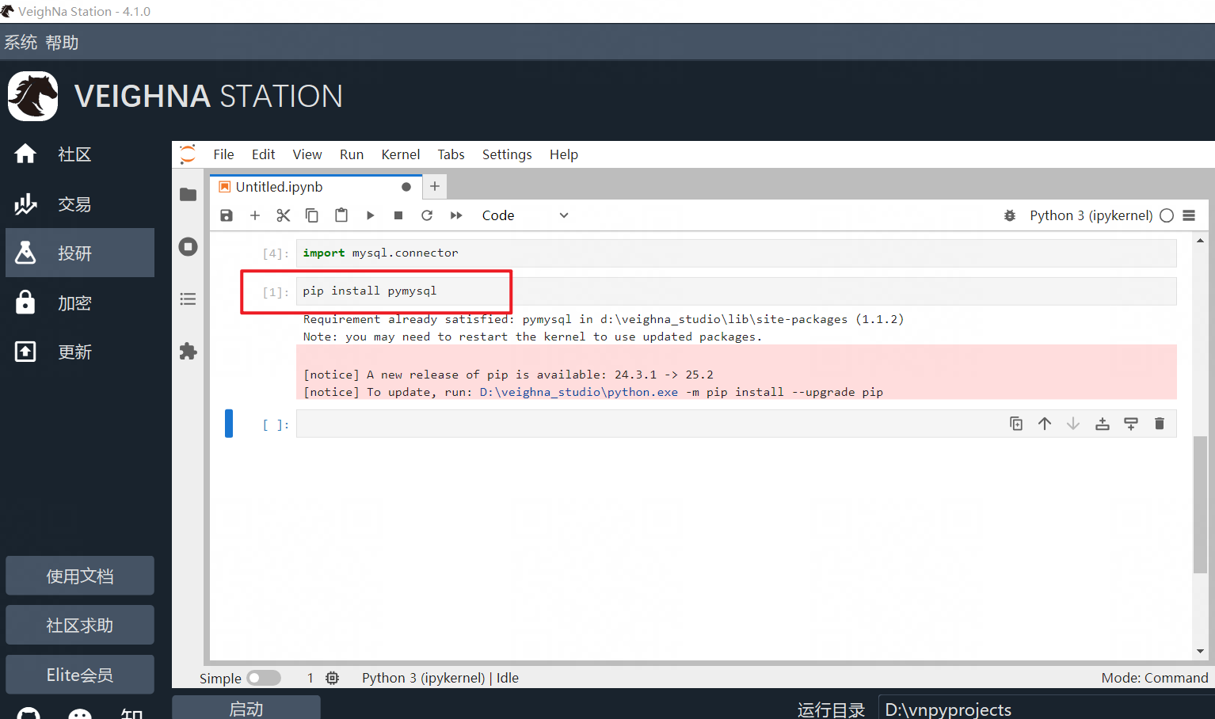Click the 启动 launch button
Screen dimensions: 1215x719
246,708
